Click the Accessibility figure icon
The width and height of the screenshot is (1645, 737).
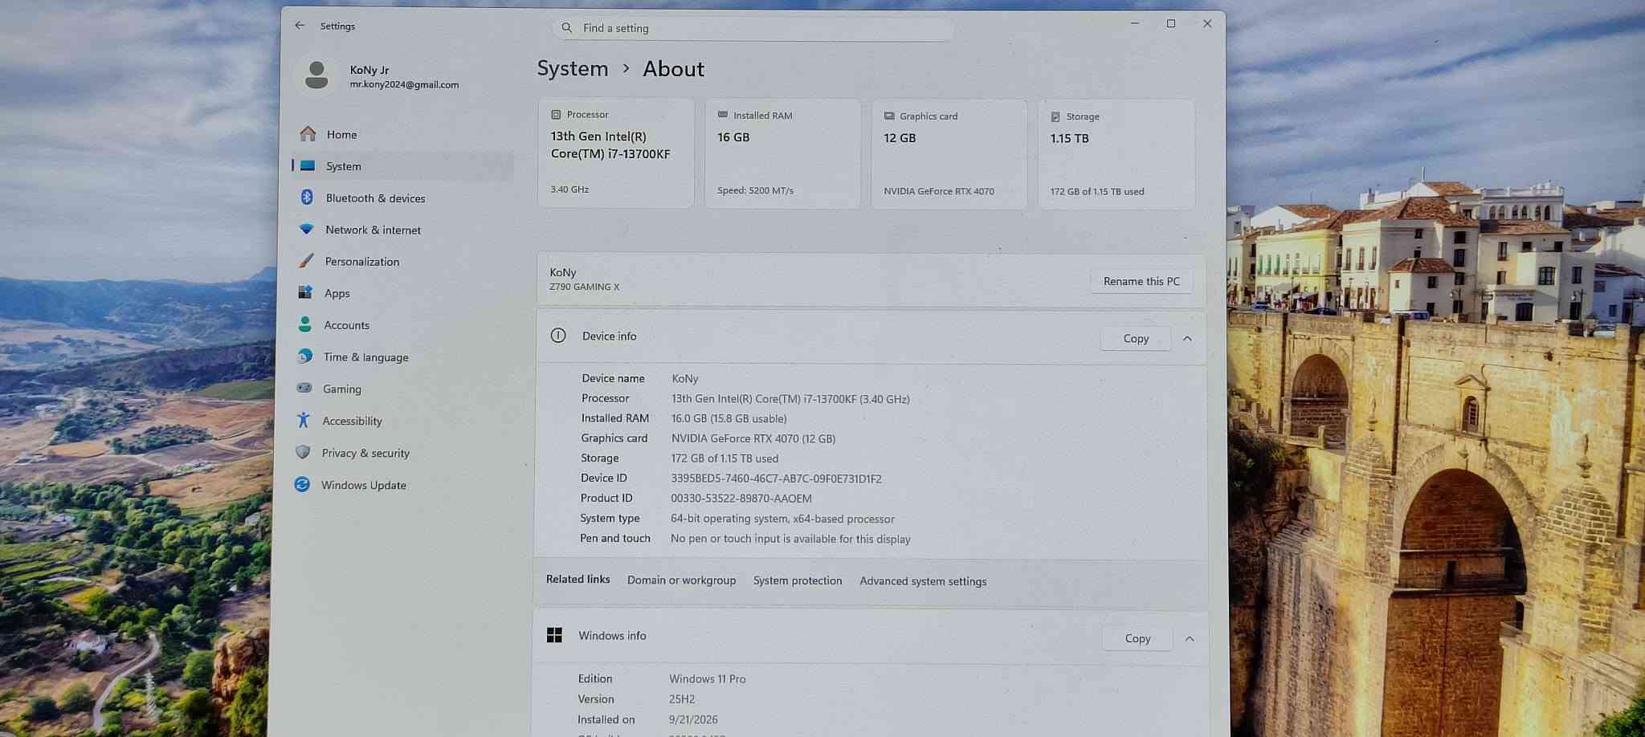303,420
